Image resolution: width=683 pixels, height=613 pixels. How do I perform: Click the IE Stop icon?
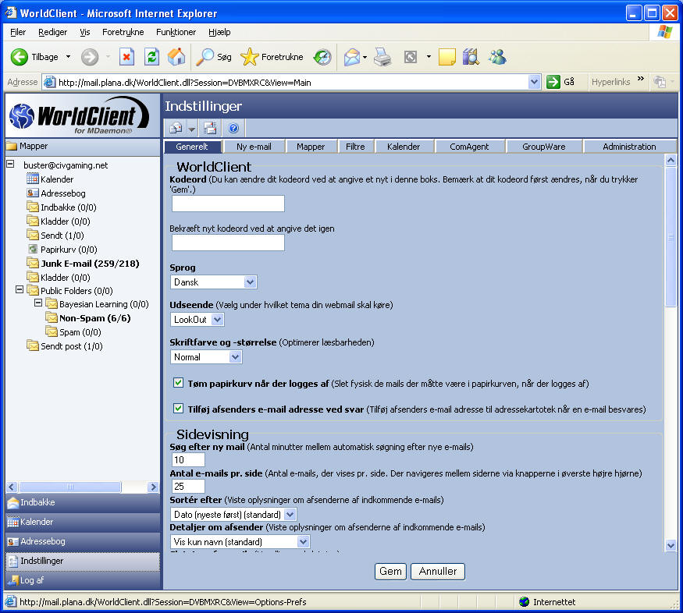pos(127,57)
